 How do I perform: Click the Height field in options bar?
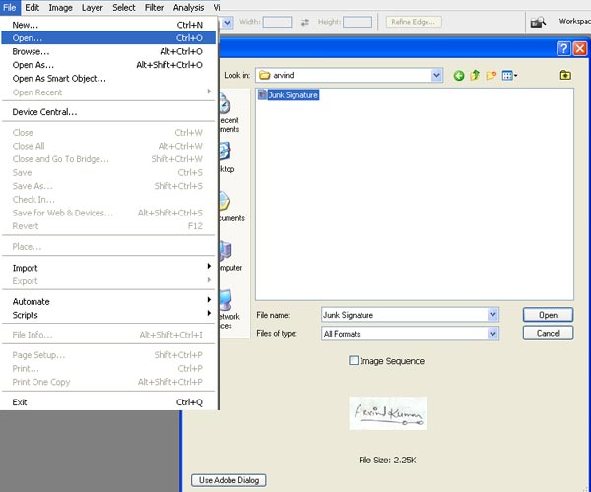pyautogui.click(x=358, y=22)
